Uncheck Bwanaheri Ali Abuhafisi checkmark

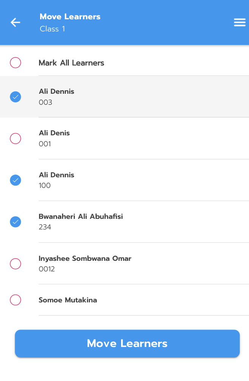[x=16, y=221]
